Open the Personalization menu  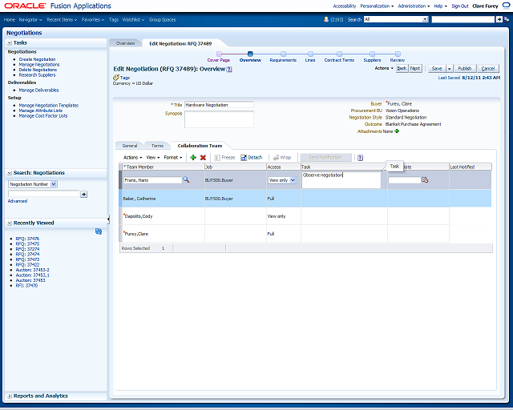click(x=377, y=6)
